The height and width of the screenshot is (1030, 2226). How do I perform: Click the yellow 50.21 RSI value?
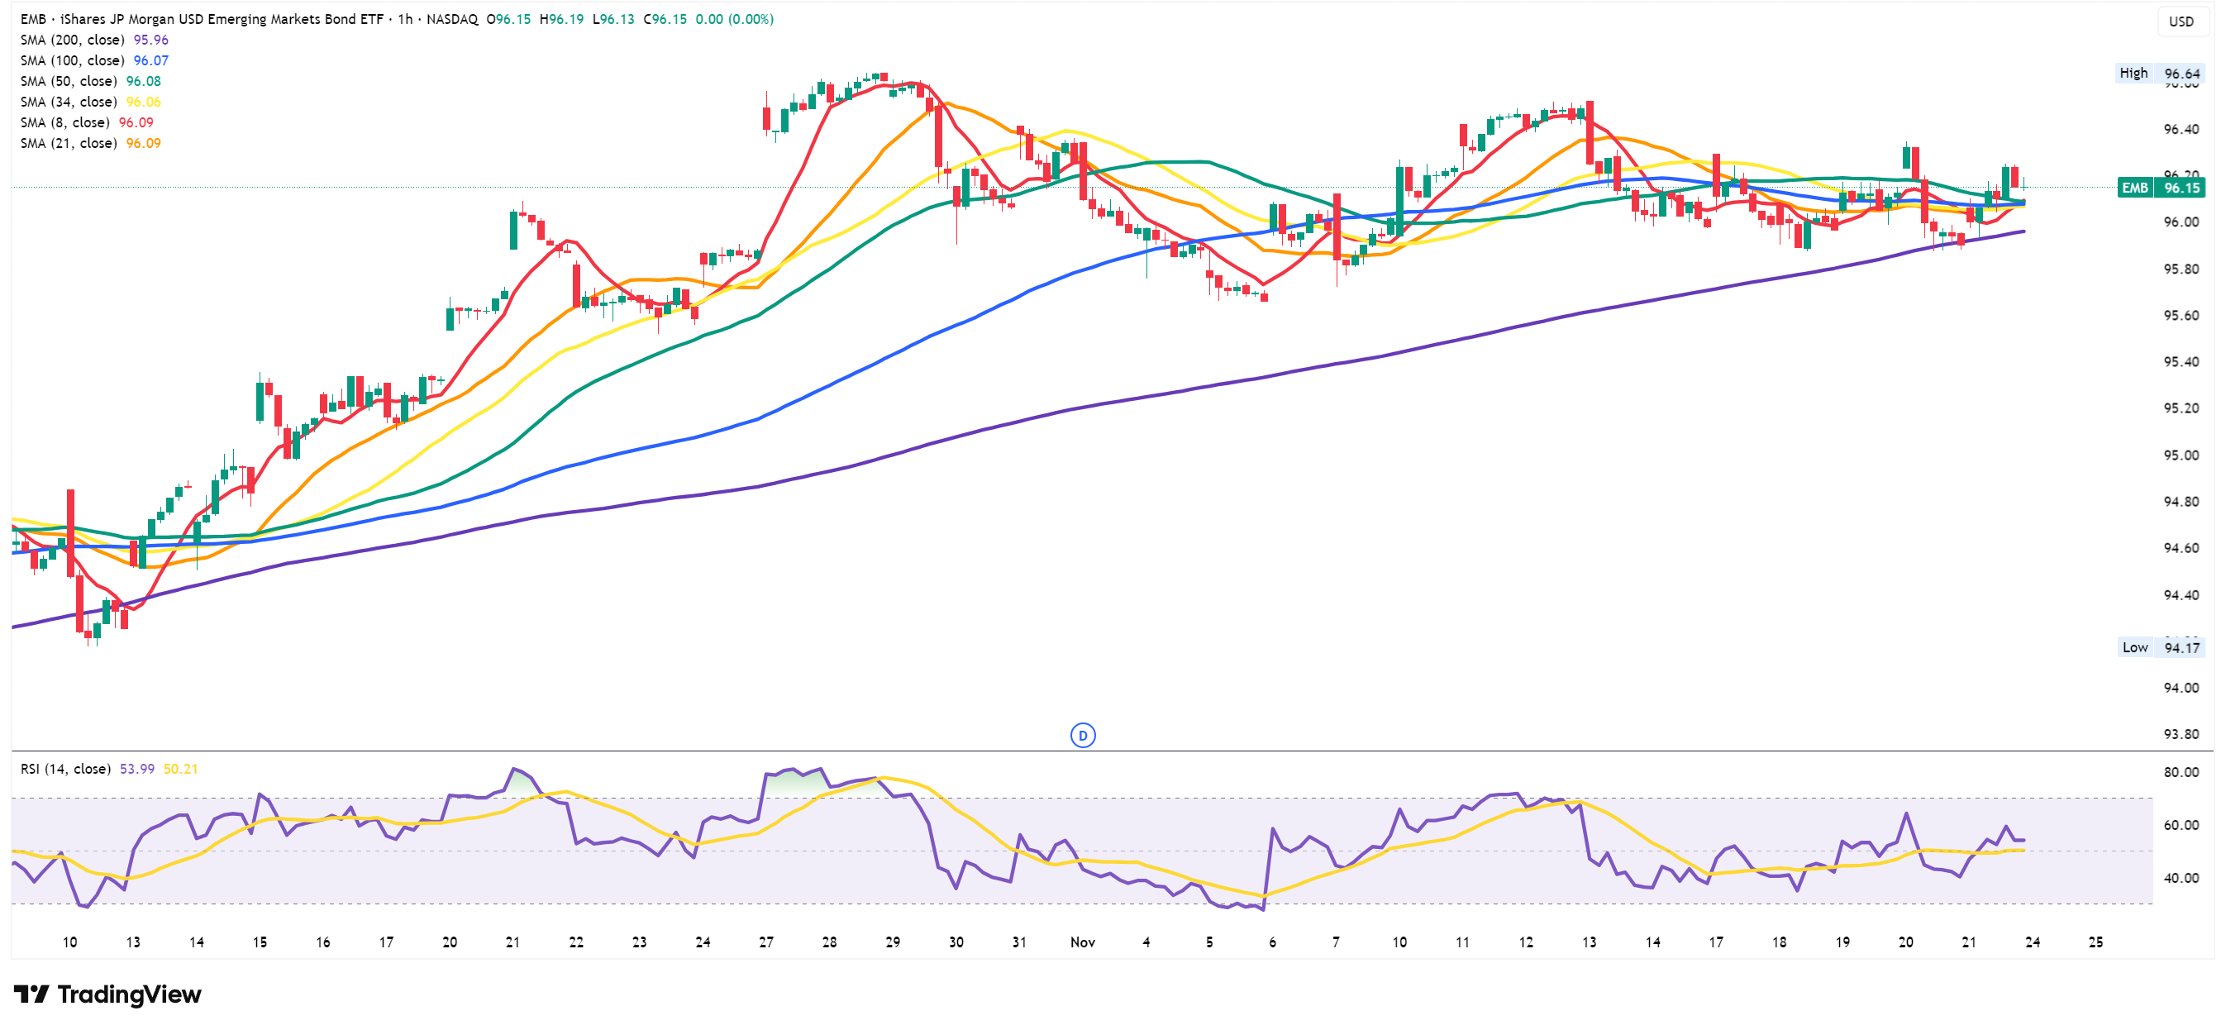tap(179, 769)
